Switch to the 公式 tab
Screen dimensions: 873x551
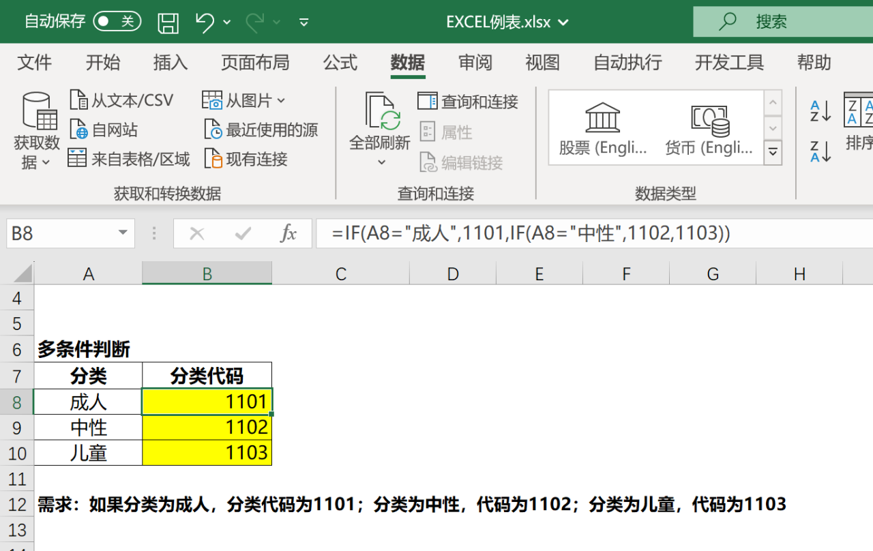click(340, 63)
